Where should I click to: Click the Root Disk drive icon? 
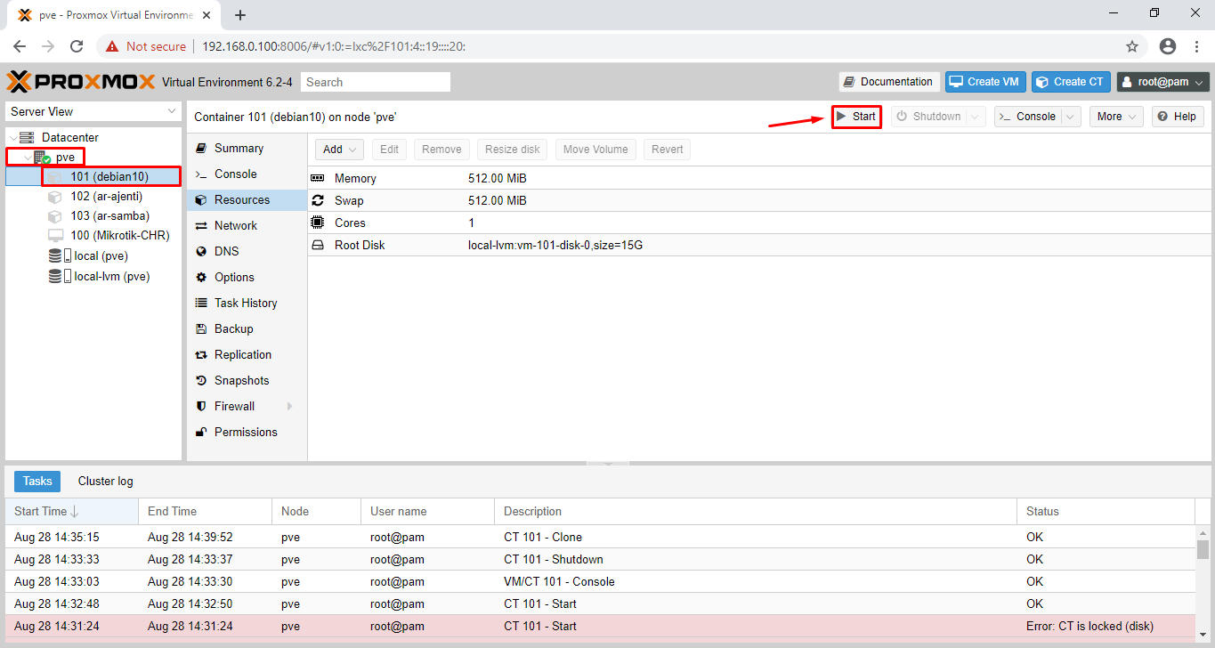317,245
